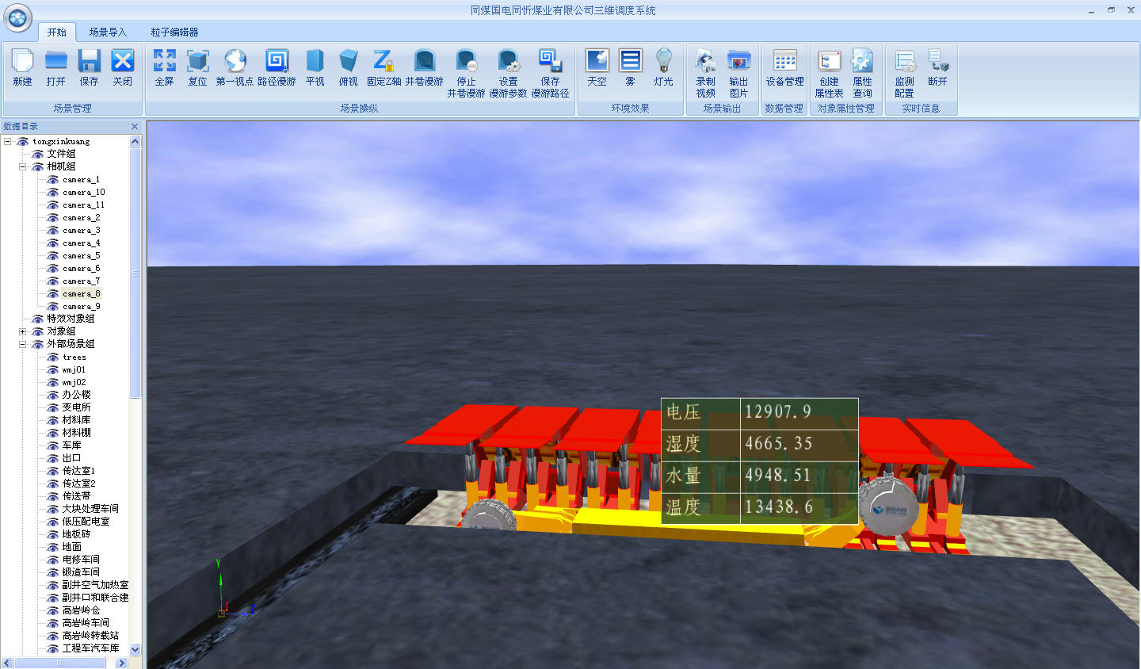Collapse the 外部场景组 external scene group

click(x=22, y=344)
